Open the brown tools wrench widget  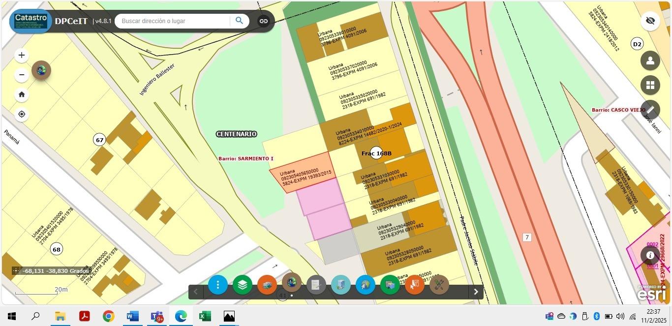point(439,285)
